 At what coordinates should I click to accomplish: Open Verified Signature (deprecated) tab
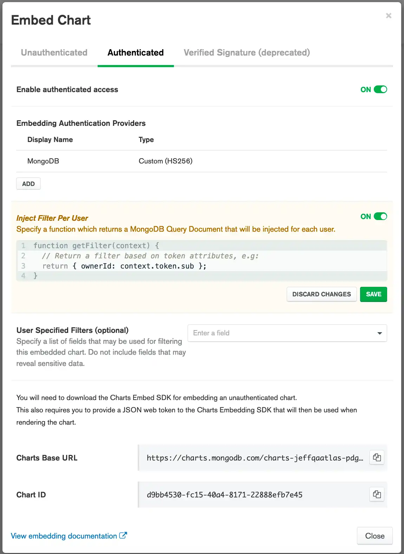coord(247,53)
